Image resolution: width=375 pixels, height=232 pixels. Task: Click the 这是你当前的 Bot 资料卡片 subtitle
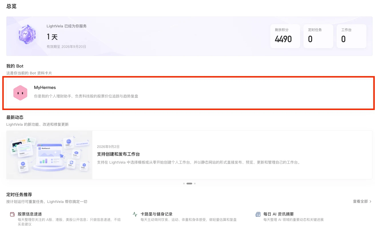click(29, 73)
